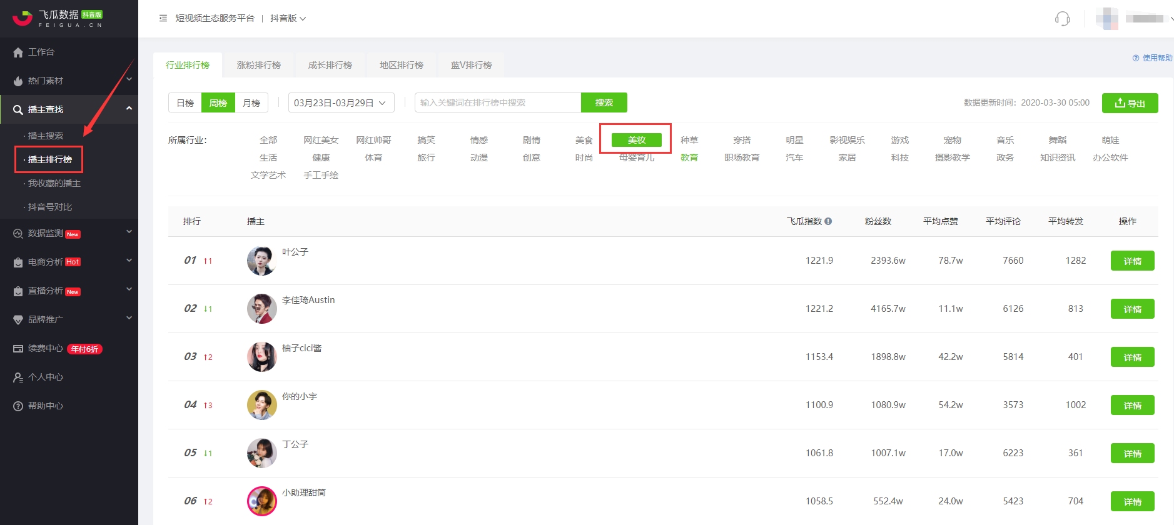Viewport: 1174px width, 525px height.
Task: Click 柚子cici酱's avatar thumbnail
Action: click(x=261, y=357)
